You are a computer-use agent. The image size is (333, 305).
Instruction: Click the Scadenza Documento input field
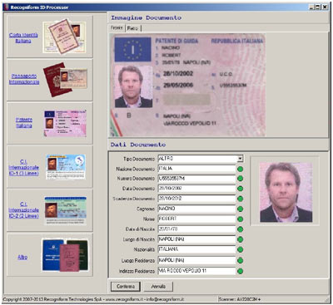[196, 199]
